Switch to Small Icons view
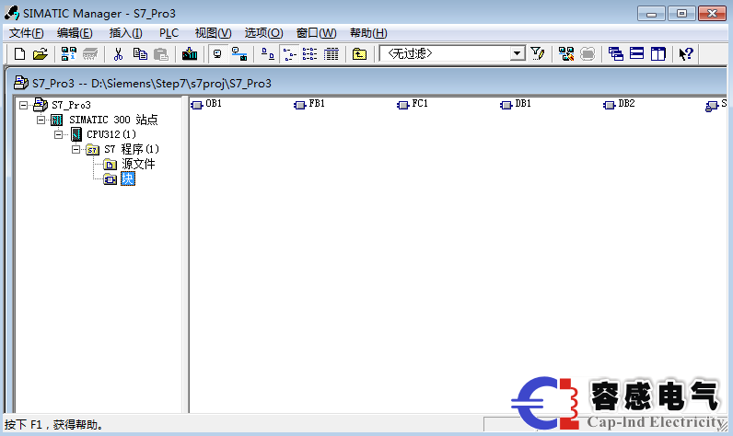 pyautogui.click(x=290, y=54)
